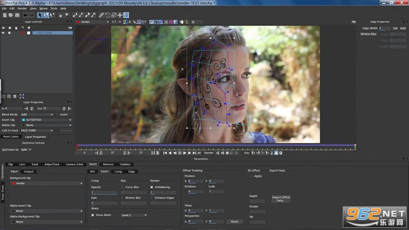This screenshot has height=230, width=409.
Task: Switch to the Camera Solve tab
Action: [x=74, y=164]
